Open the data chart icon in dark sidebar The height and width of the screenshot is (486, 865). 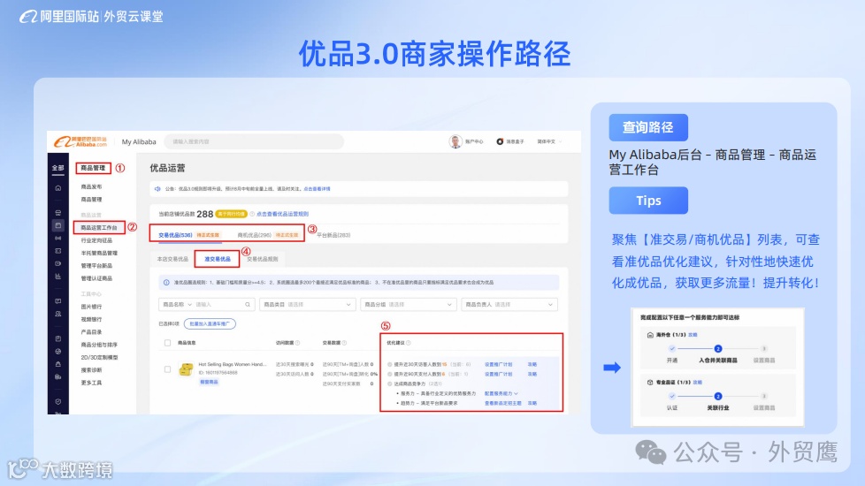point(57,276)
